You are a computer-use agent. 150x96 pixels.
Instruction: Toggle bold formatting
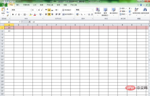tap(13, 14)
